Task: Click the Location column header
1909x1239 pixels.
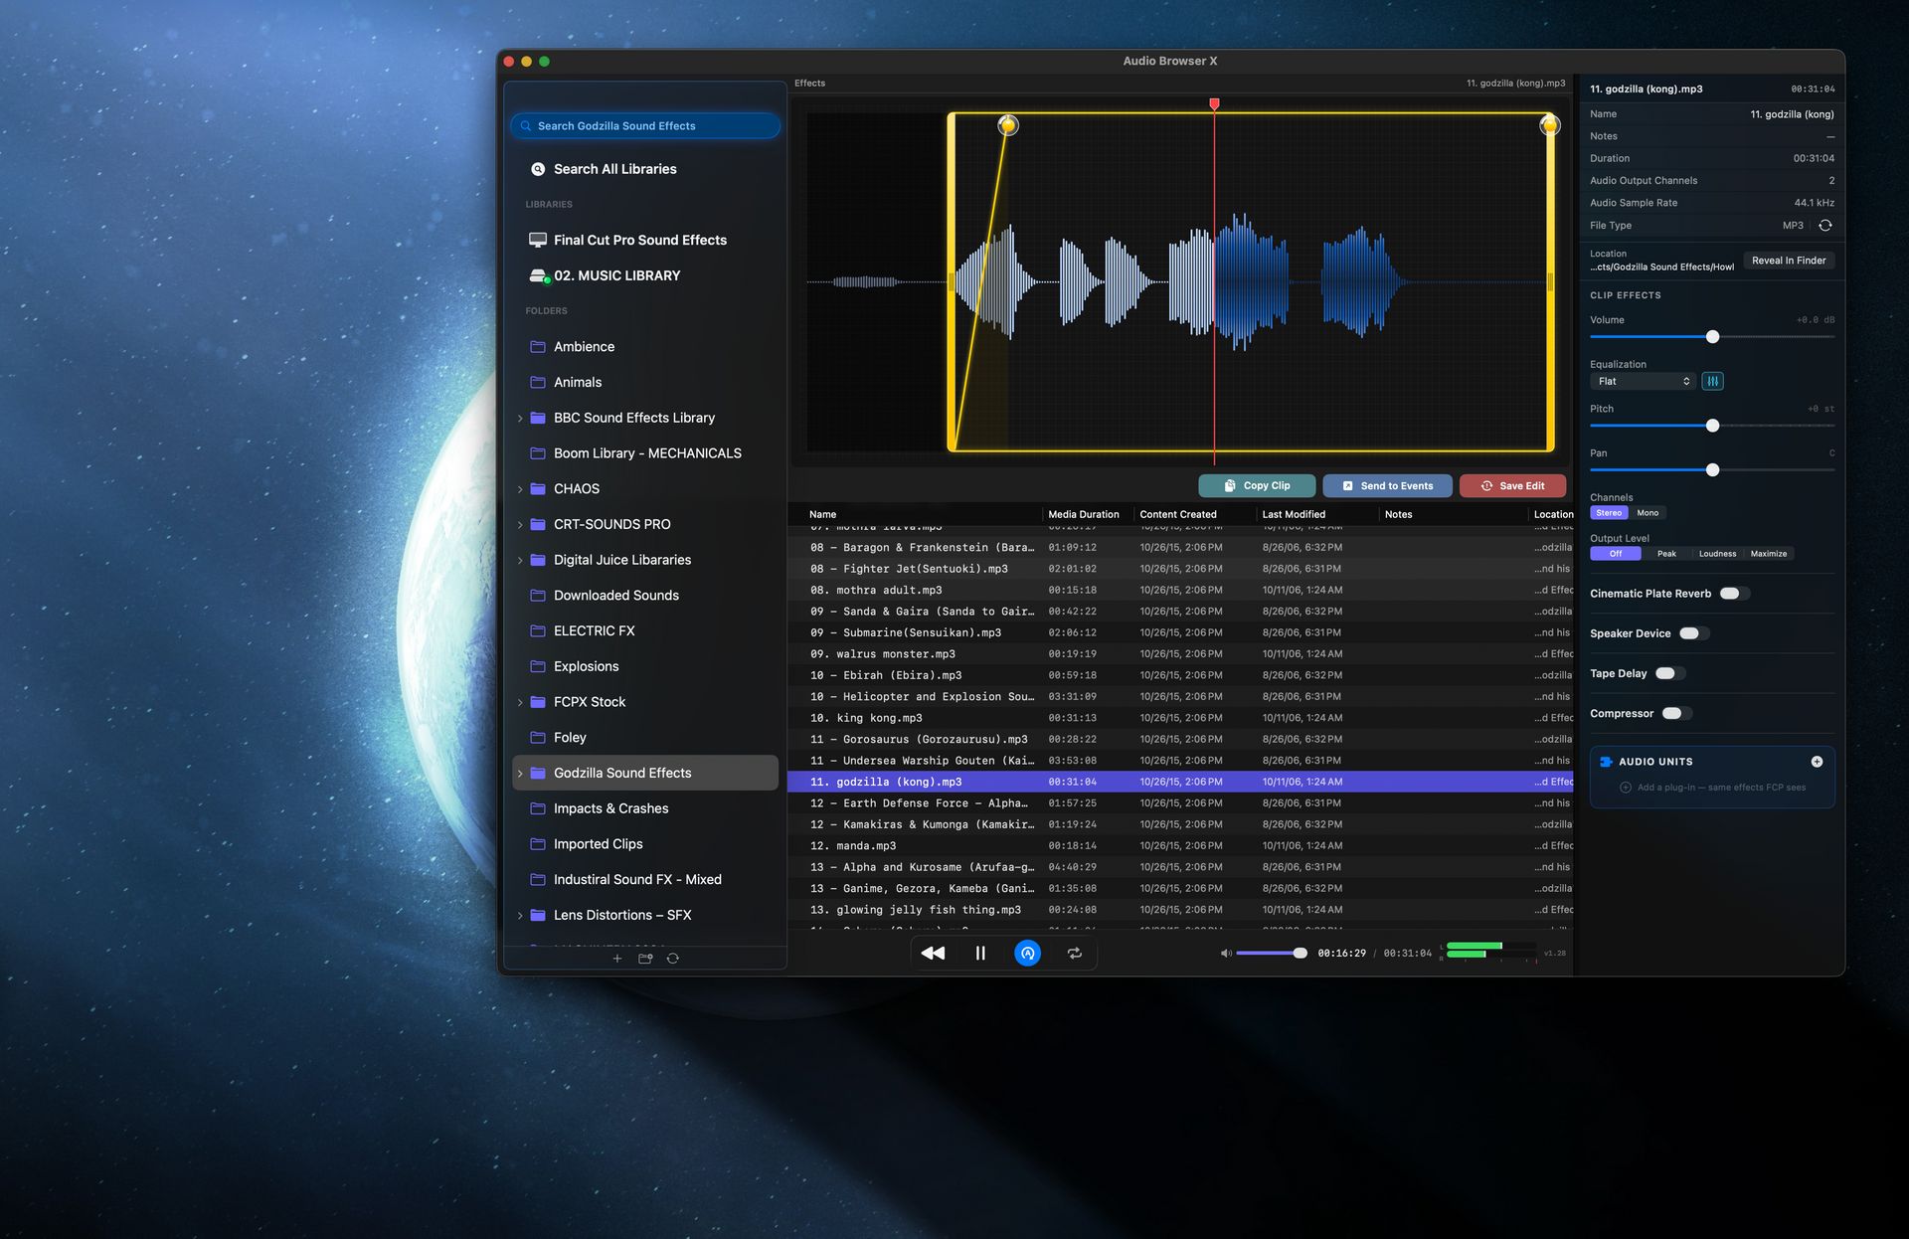Action: coord(1553,514)
